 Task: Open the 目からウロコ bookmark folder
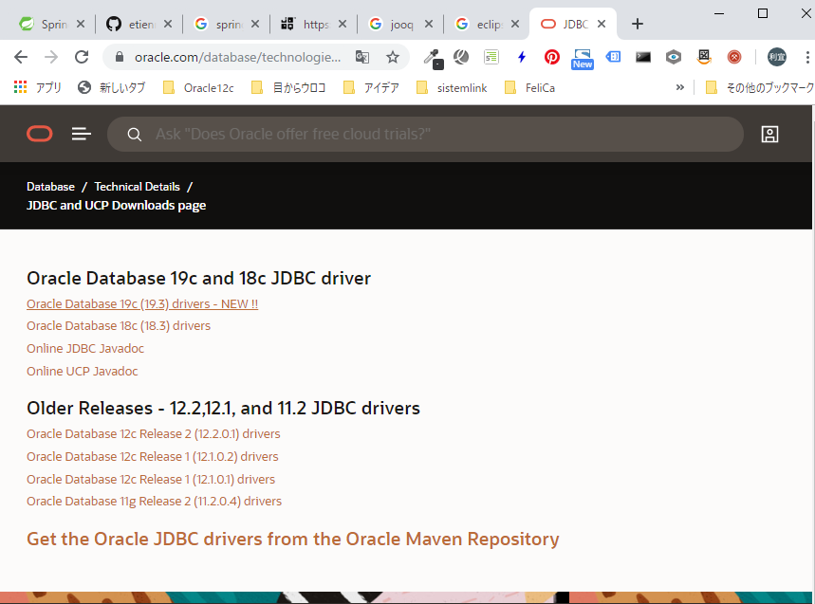(x=288, y=88)
